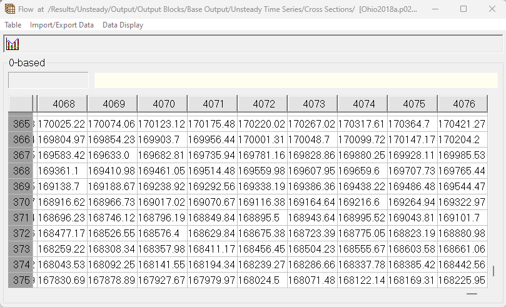506x307 pixels.
Task: Open the Import/Export Data menu
Action: pyautogui.click(x=62, y=25)
